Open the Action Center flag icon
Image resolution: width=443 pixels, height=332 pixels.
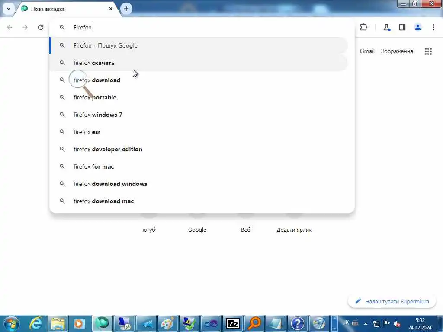click(x=387, y=323)
